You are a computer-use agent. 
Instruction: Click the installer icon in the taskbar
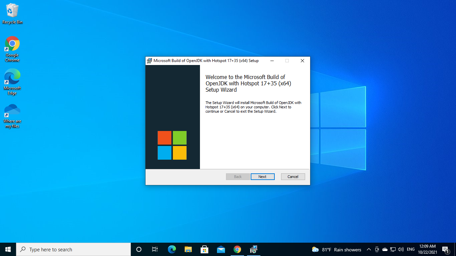point(253,249)
